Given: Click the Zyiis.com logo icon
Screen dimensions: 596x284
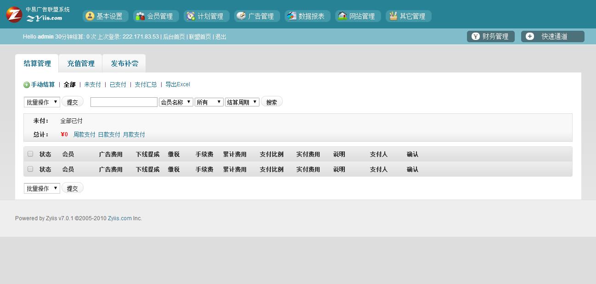Looking at the screenshot, I should click(14, 15).
